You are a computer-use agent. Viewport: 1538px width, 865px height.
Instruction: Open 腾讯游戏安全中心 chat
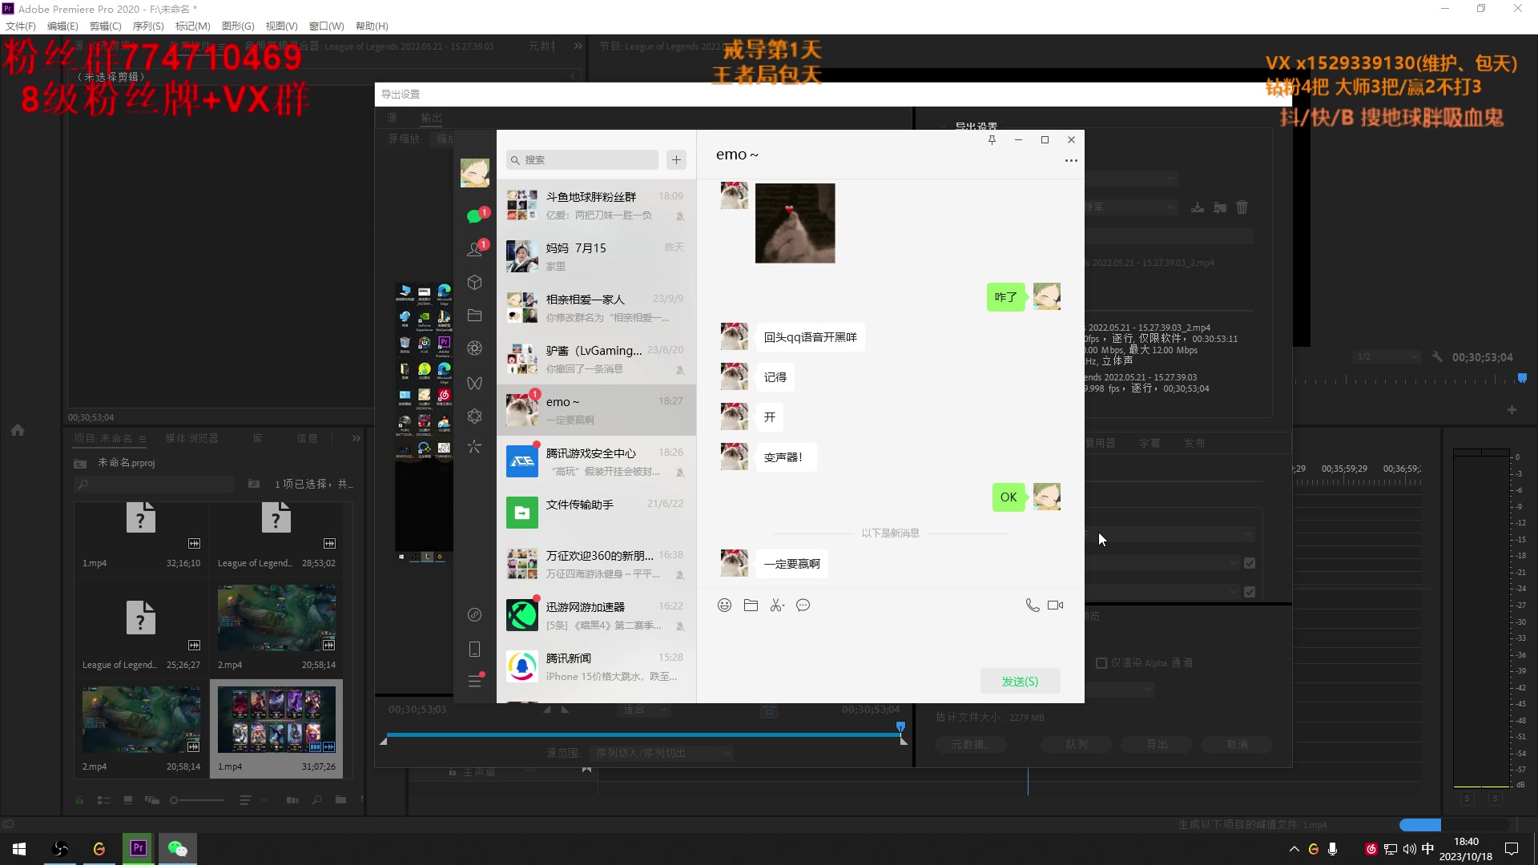tap(596, 461)
